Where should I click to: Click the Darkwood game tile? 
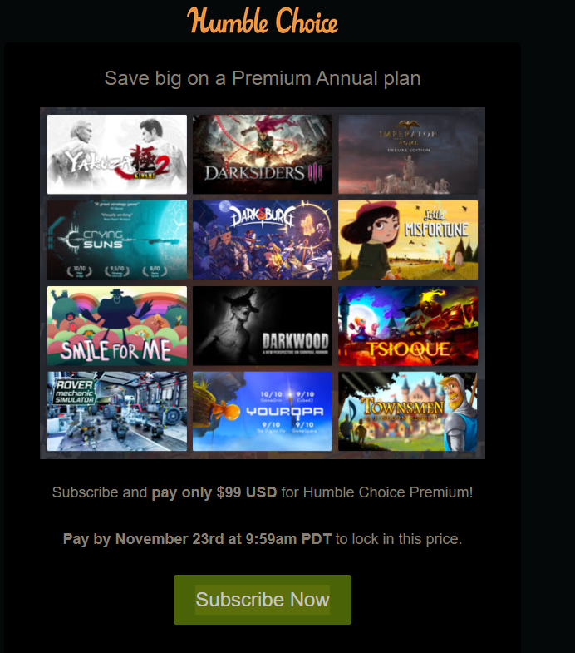262,325
